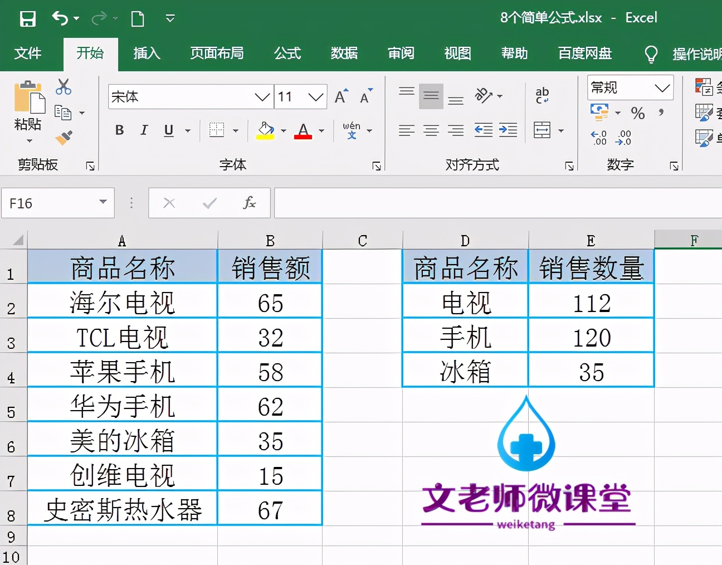Toggle underline formatting
Viewport: 722px width, 565px height.
pyautogui.click(x=168, y=130)
